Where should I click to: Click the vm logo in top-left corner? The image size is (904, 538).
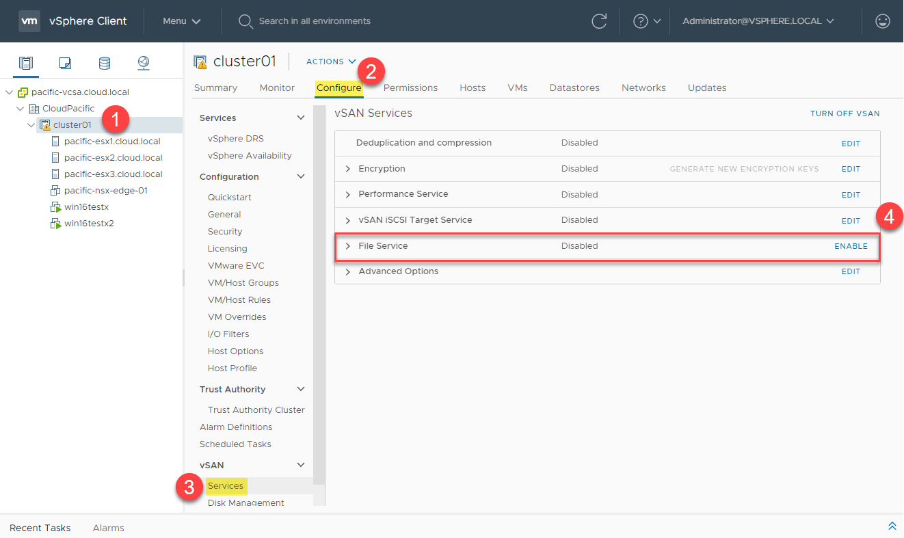coord(29,21)
